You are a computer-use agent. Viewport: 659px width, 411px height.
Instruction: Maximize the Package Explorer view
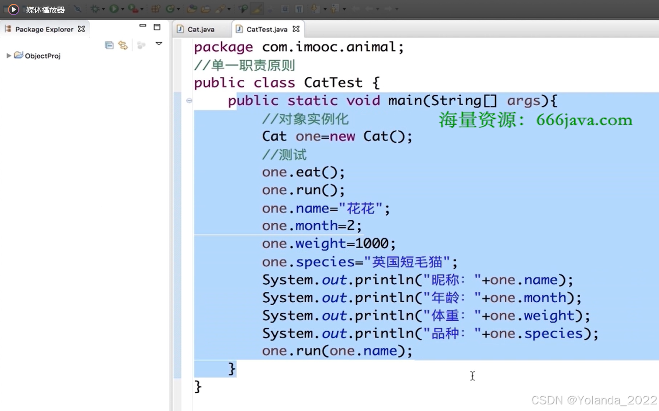(x=157, y=26)
